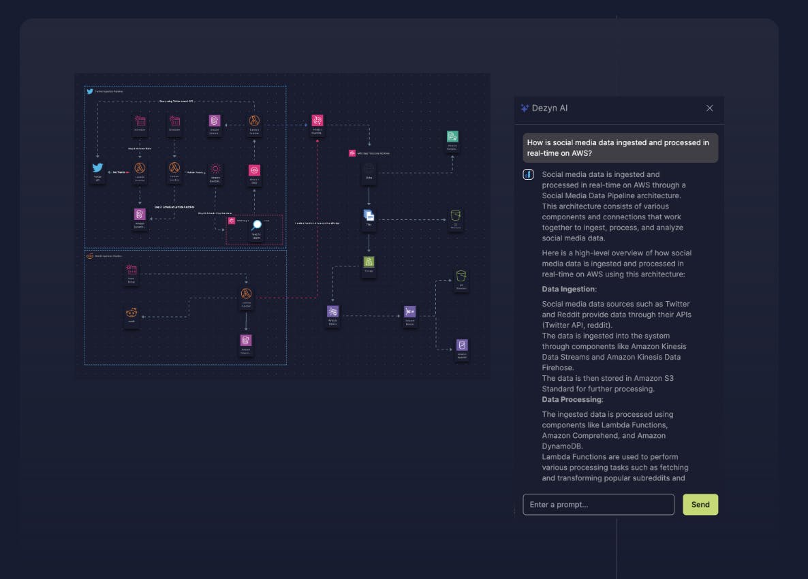Select the green Firehose icon below the Files node

tap(369, 262)
